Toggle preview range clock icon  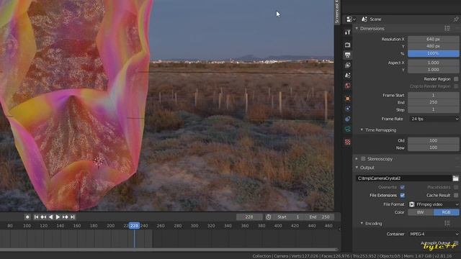coord(269,217)
